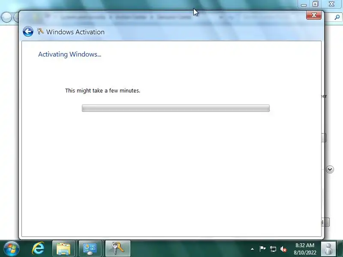Click the user picture icon on the taskbar
The image size is (343, 257).
[328, 248]
